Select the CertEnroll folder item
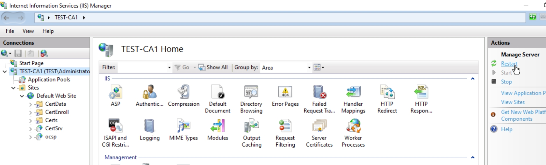Screen dimensions: 546x165 click(x=57, y=112)
